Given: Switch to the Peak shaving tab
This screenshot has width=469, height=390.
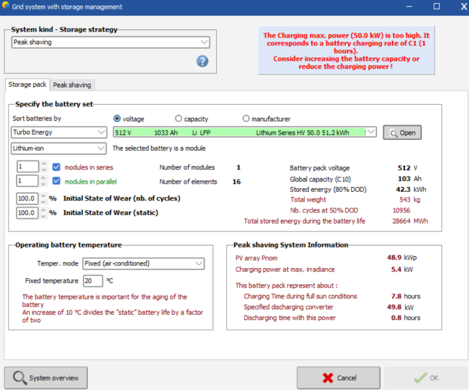Looking at the screenshot, I should (x=72, y=85).
